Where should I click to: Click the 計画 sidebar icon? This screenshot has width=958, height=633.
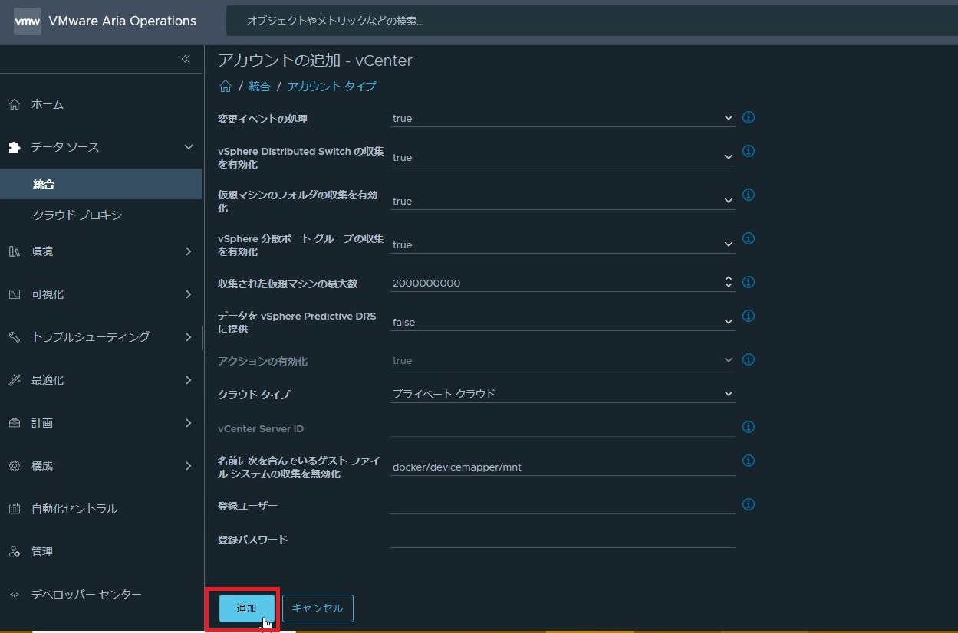(x=15, y=423)
